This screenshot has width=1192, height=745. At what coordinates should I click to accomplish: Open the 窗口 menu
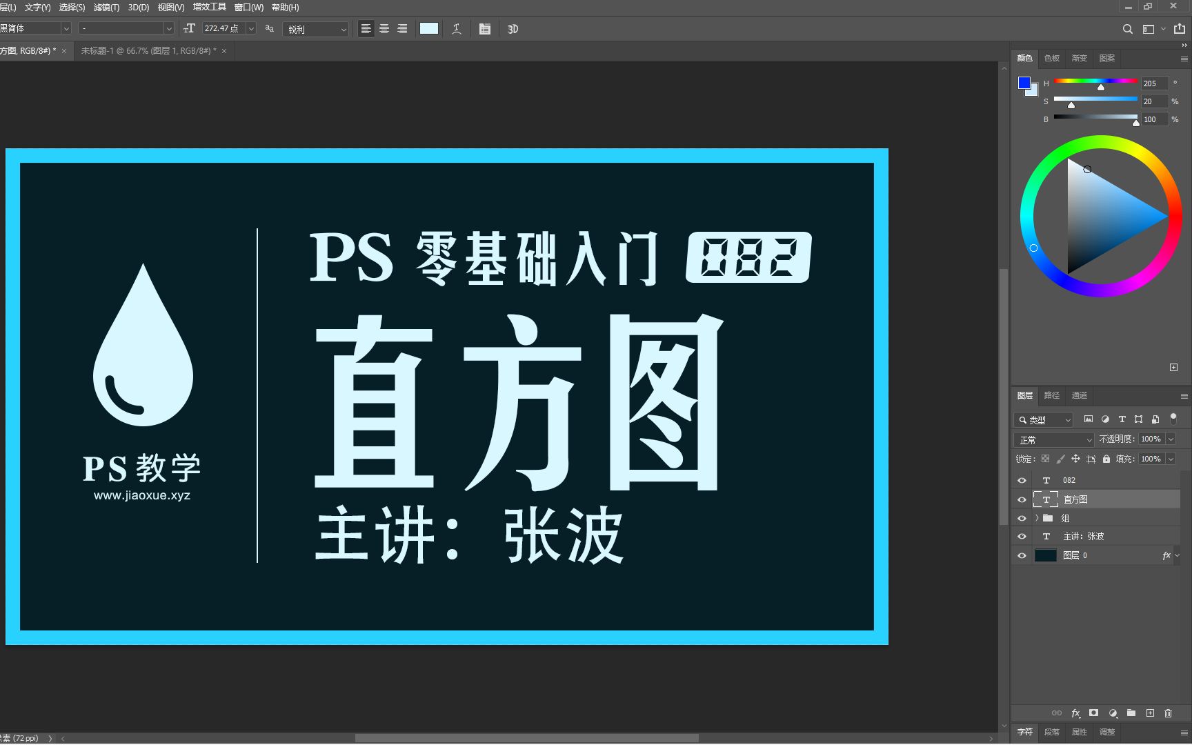tap(248, 7)
